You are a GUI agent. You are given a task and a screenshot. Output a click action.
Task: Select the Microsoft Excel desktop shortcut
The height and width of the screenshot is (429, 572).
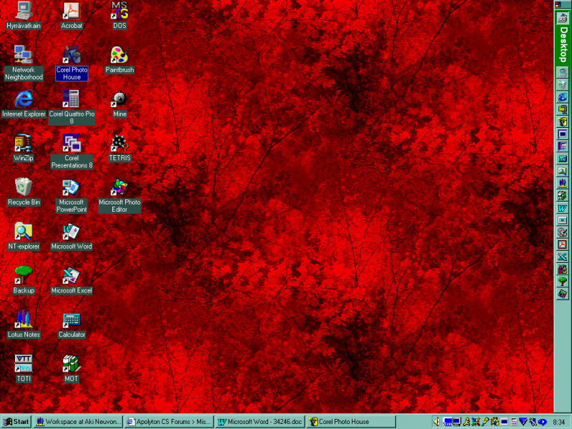click(x=71, y=276)
